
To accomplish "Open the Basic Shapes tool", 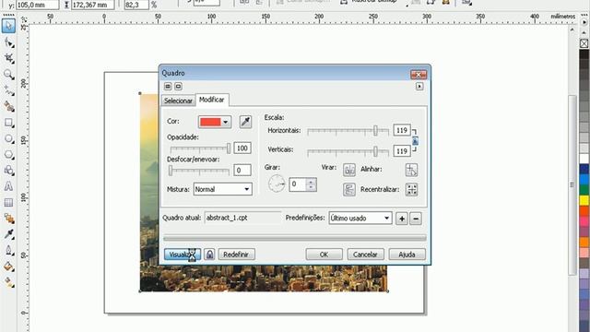I will click(x=8, y=171).
